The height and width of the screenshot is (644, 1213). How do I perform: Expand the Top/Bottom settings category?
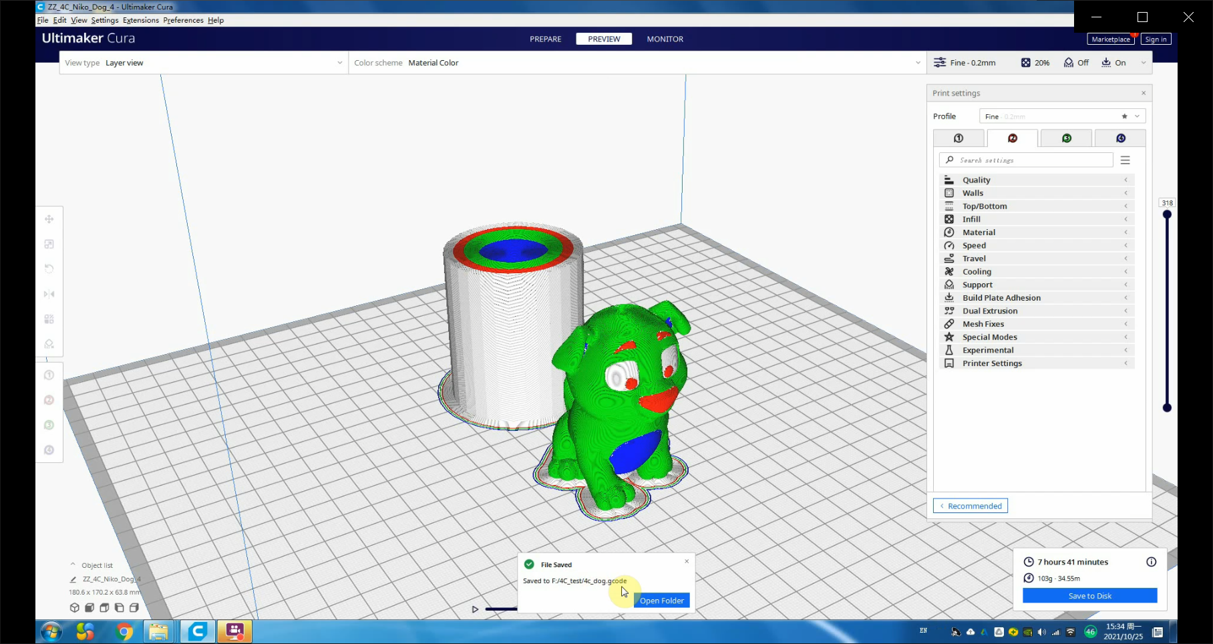(1037, 206)
